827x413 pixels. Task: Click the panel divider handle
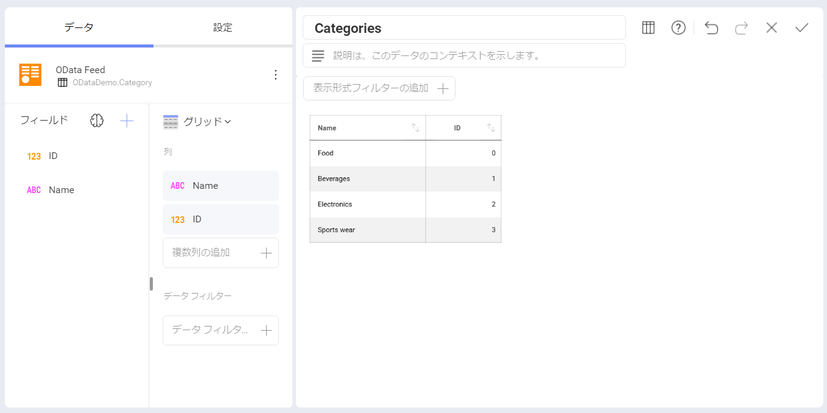[x=151, y=284]
